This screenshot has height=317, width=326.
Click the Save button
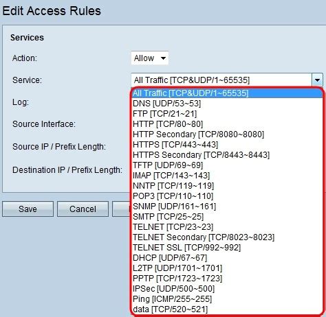(28, 209)
